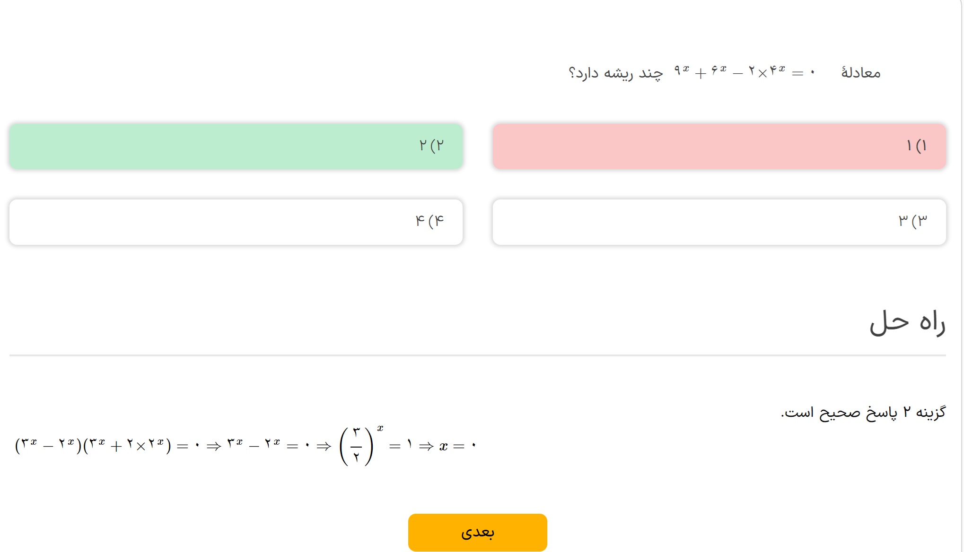Click the divider line under راه حل
Viewport: 964px width, 552px height.
click(477, 355)
